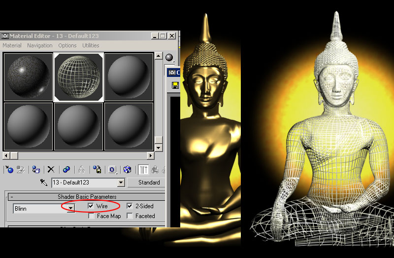
Task: Click the Make Unique icon
Action: (x=81, y=169)
